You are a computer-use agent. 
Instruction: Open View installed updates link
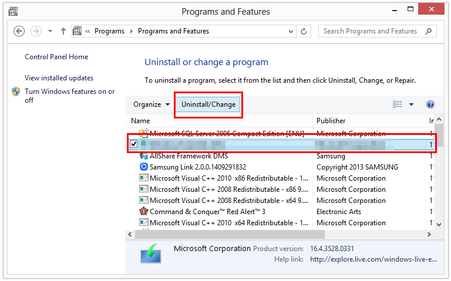tap(59, 78)
